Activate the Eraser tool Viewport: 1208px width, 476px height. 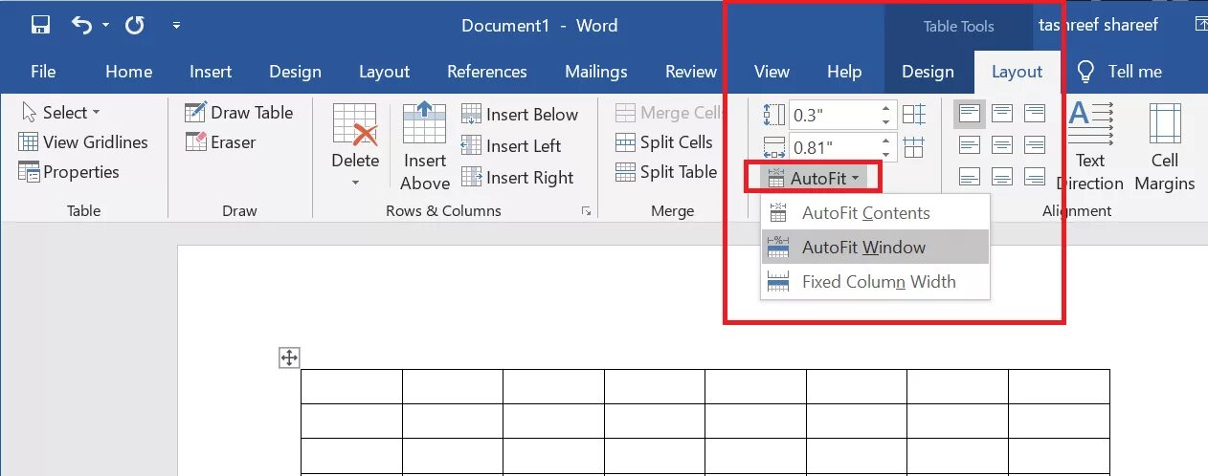220,142
